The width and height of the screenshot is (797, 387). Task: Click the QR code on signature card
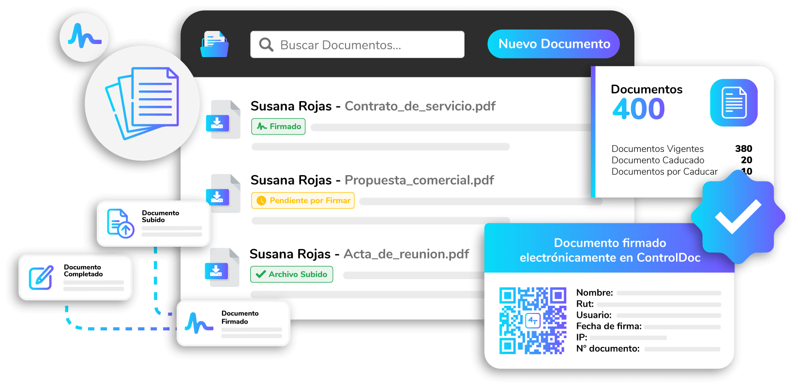533,320
